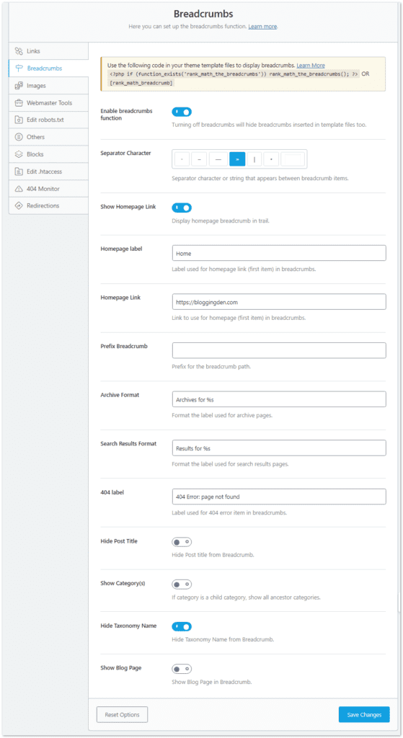Click the rank_math_breadcrumb shortcode text
403x738 pixels.
141,83
